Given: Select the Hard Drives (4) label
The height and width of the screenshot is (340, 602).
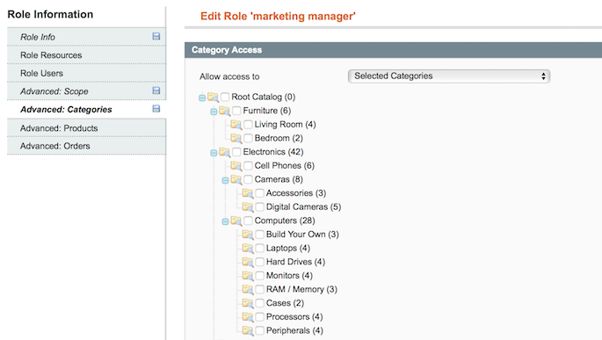Looking at the screenshot, I should point(295,262).
